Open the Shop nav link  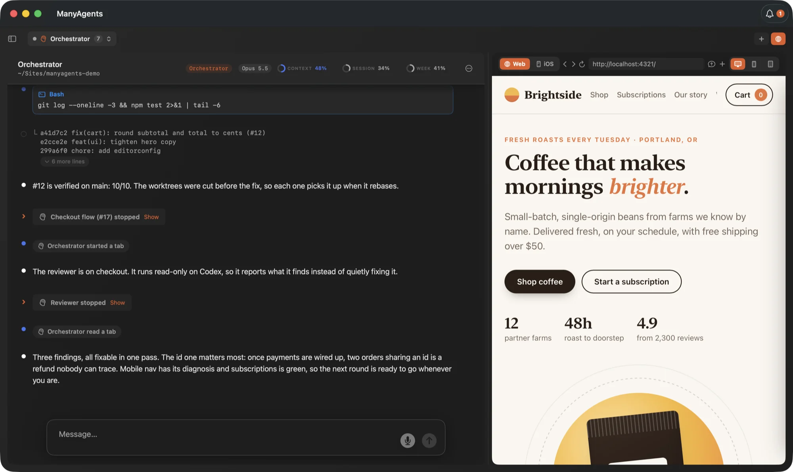(599, 95)
